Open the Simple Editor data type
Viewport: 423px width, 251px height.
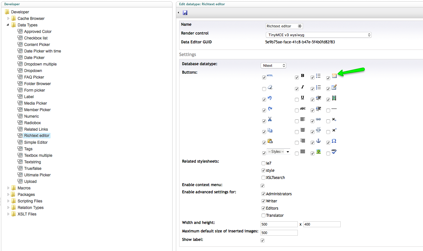tap(36, 142)
